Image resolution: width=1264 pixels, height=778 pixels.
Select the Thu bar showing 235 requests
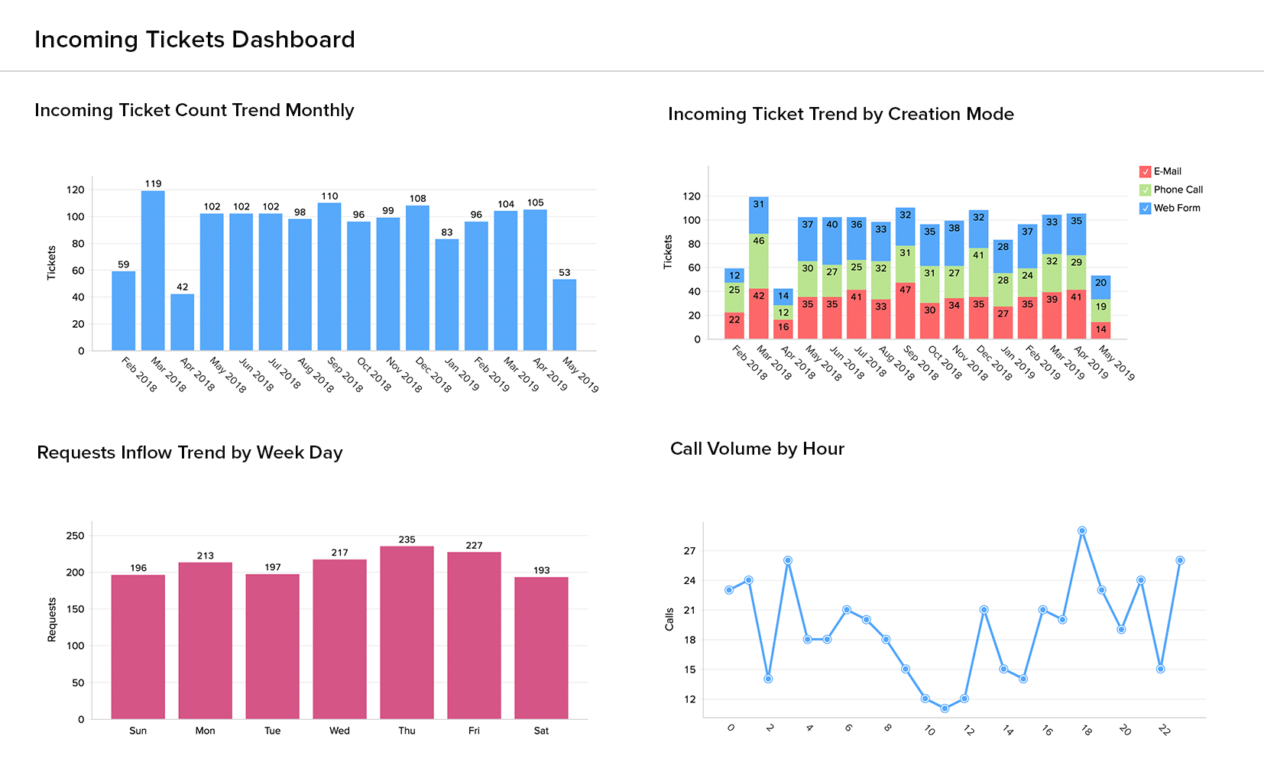[x=407, y=633]
